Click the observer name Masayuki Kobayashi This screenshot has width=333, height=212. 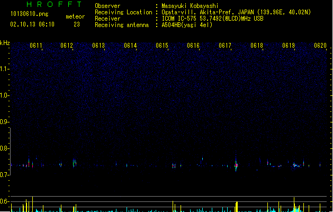click(x=190, y=6)
